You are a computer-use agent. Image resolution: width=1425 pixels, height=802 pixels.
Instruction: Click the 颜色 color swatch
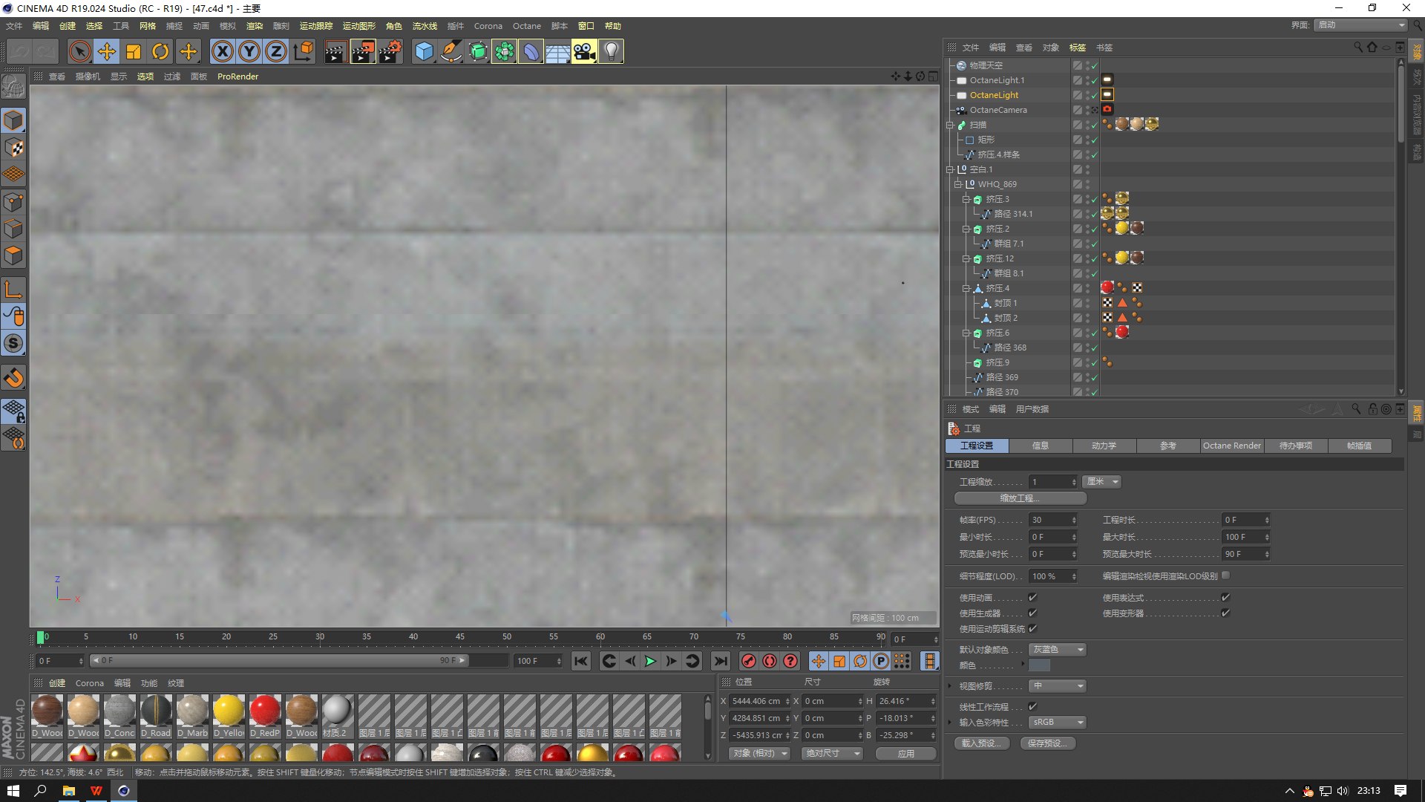(1039, 665)
